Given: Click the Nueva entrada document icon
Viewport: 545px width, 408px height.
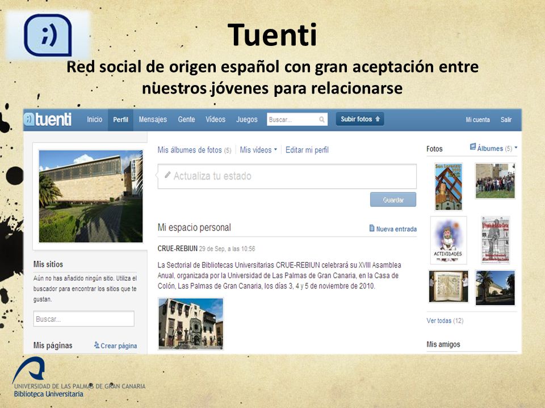Looking at the screenshot, I should [371, 228].
